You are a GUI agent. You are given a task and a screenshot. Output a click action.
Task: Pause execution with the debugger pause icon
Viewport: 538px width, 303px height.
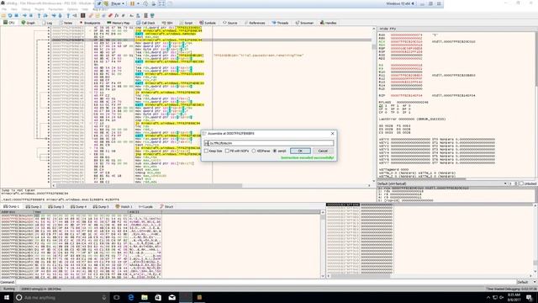point(31,15)
